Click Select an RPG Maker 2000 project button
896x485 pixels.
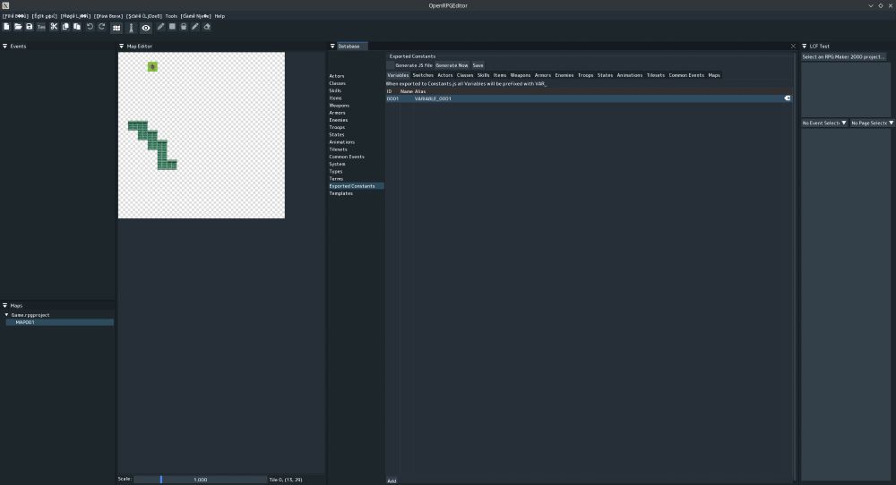coord(843,56)
